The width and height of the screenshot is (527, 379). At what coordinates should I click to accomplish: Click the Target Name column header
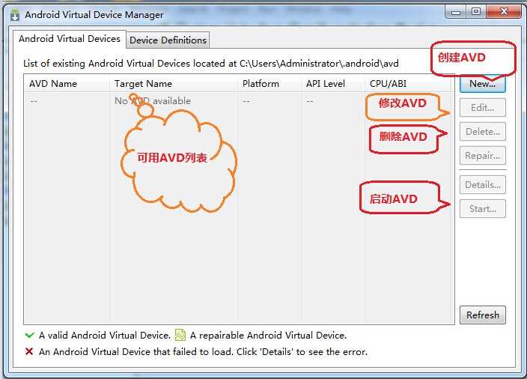(174, 83)
